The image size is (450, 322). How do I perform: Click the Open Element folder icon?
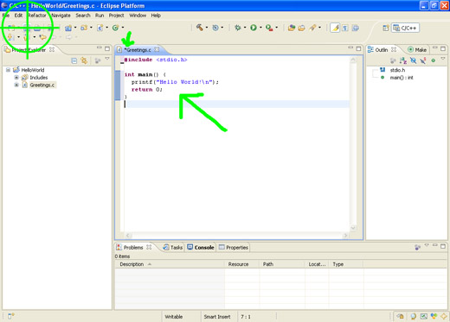click(302, 28)
